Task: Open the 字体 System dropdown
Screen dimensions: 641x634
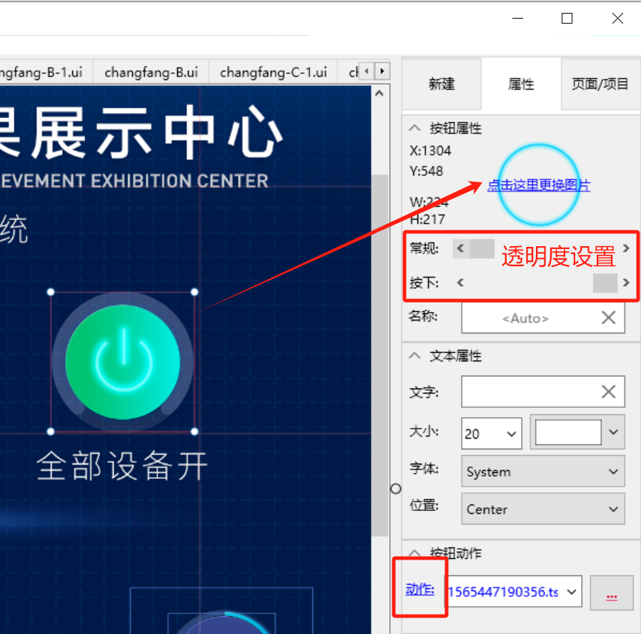Action: pyautogui.click(x=542, y=472)
